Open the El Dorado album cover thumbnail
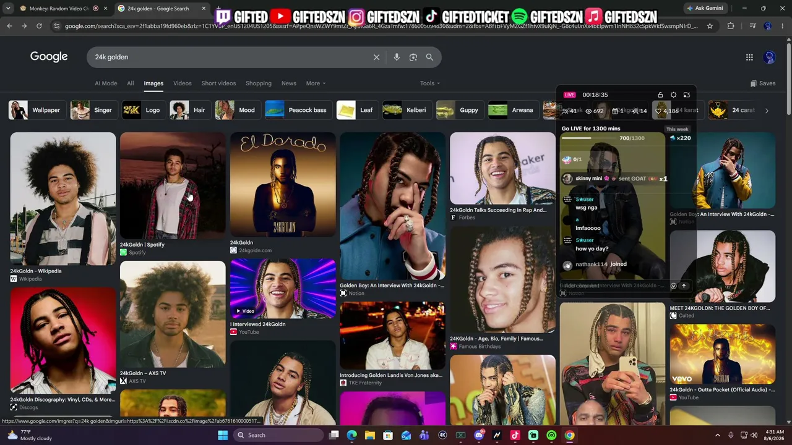The height and width of the screenshot is (445, 792). 283,184
